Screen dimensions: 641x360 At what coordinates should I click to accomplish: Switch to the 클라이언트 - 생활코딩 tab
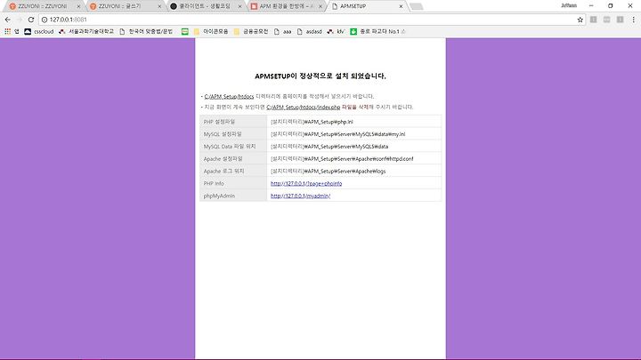tap(204, 6)
